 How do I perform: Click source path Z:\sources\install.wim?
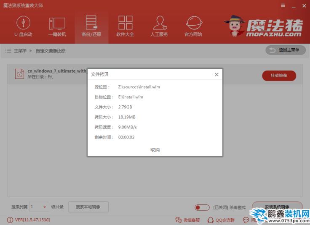[x=139, y=87]
